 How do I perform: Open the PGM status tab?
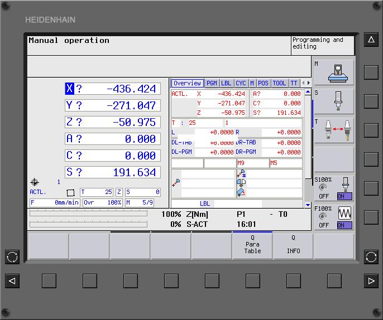click(x=212, y=83)
